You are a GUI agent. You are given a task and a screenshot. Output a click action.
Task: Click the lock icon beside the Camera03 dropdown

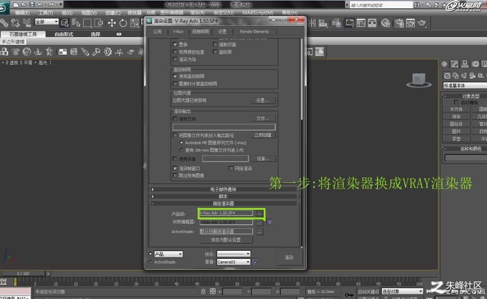click(255, 262)
